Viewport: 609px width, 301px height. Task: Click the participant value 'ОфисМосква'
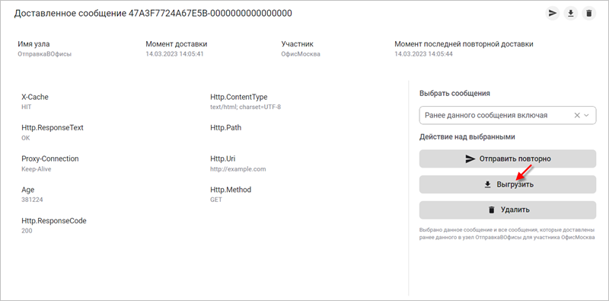coord(301,54)
